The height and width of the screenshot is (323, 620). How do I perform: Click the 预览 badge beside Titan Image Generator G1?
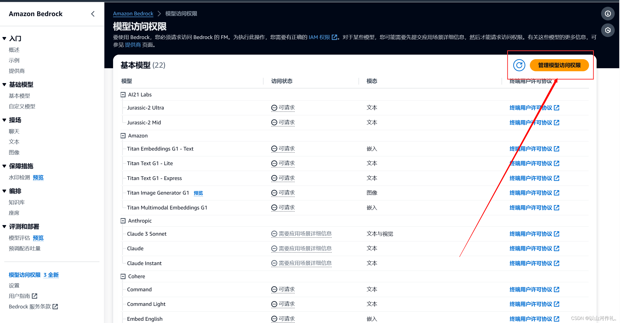pos(198,193)
